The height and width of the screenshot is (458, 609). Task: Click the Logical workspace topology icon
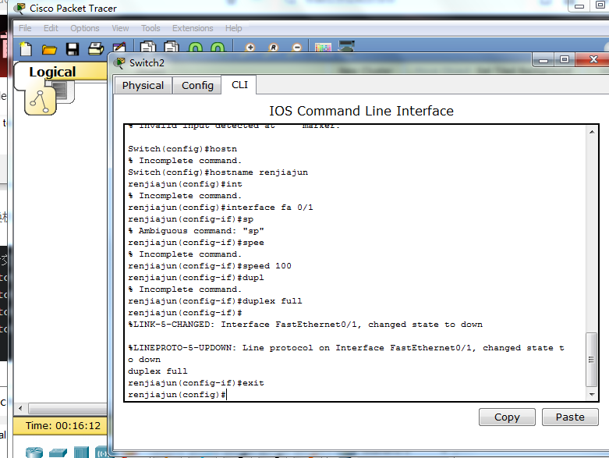(x=40, y=101)
